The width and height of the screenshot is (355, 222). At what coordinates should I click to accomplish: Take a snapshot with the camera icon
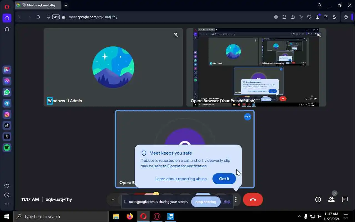pyautogui.click(x=293, y=17)
